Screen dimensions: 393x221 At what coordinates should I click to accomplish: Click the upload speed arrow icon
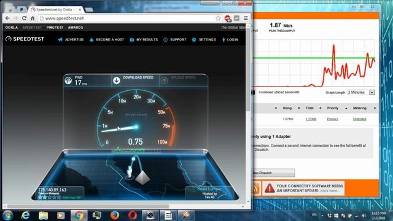[x=164, y=80]
